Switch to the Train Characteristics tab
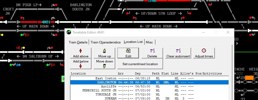 point(106,42)
